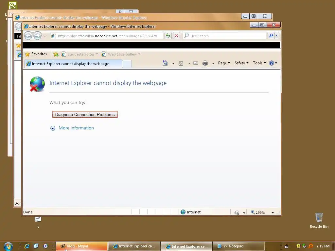This screenshot has width=335, height=251.
Task: Select the v text file desktop icon
Action: (x=38, y=222)
